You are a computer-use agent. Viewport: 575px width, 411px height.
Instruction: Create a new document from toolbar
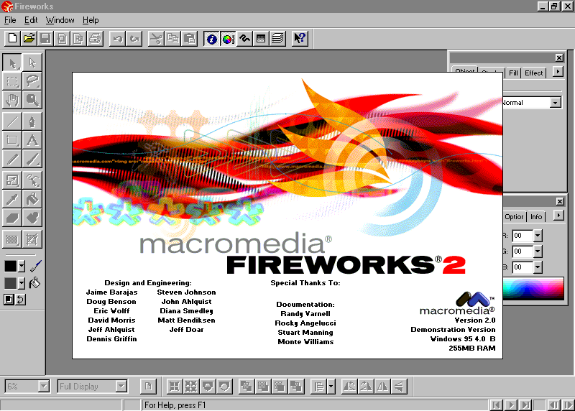[12, 39]
